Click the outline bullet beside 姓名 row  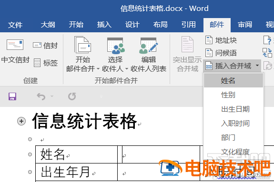pyautogui.click(x=30, y=154)
